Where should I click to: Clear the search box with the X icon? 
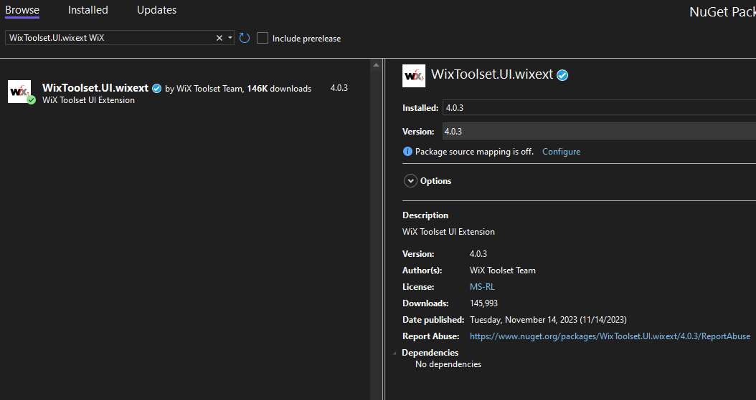tap(219, 38)
